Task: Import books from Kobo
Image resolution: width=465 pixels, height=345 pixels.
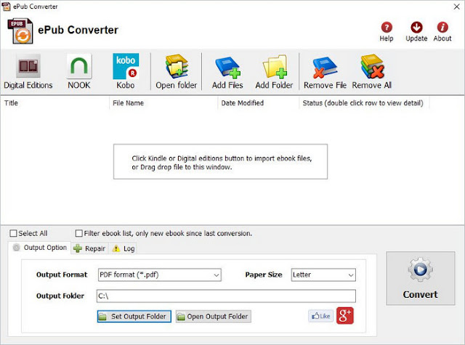Action: tap(126, 72)
